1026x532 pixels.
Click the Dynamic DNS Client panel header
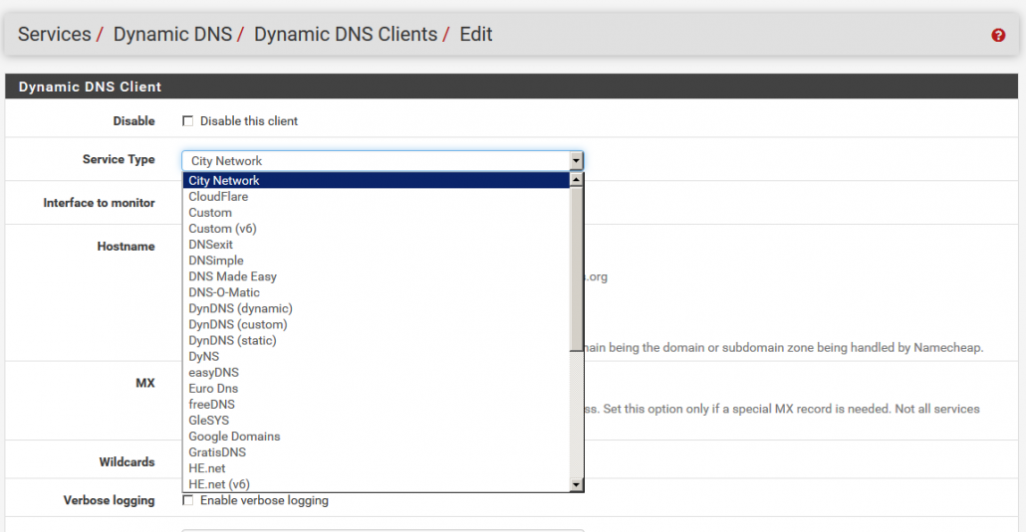512,87
